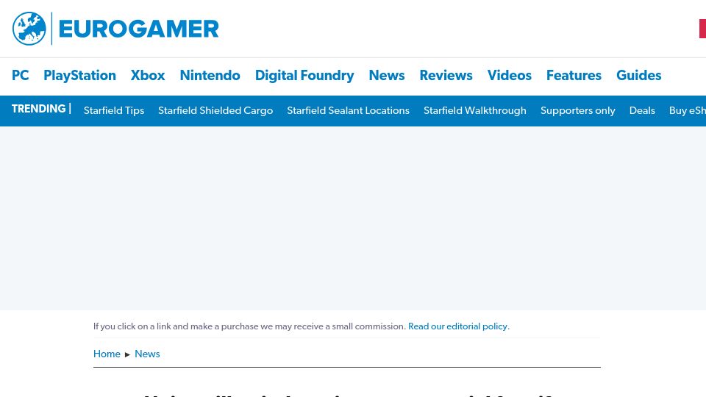Open the PlayStation section

pyautogui.click(x=79, y=76)
